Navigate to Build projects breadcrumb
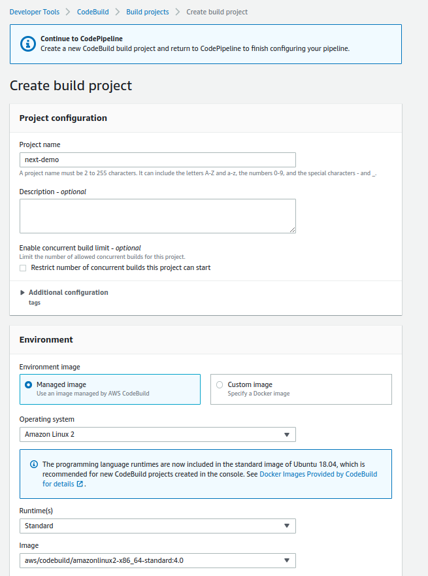 point(148,12)
